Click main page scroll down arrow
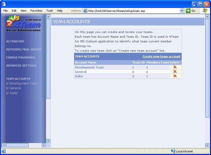Image resolution: width=211 pixels, height=155 pixels. pos(207,145)
